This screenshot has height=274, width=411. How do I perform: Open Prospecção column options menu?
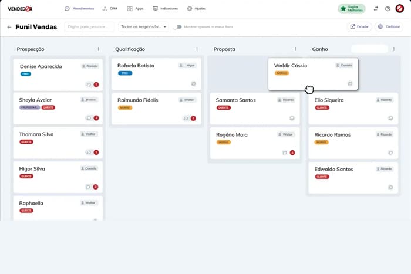click(98, 49)
